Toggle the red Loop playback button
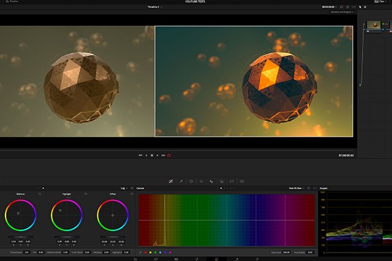Screen dimensions: 392x261 coord(169,155)
